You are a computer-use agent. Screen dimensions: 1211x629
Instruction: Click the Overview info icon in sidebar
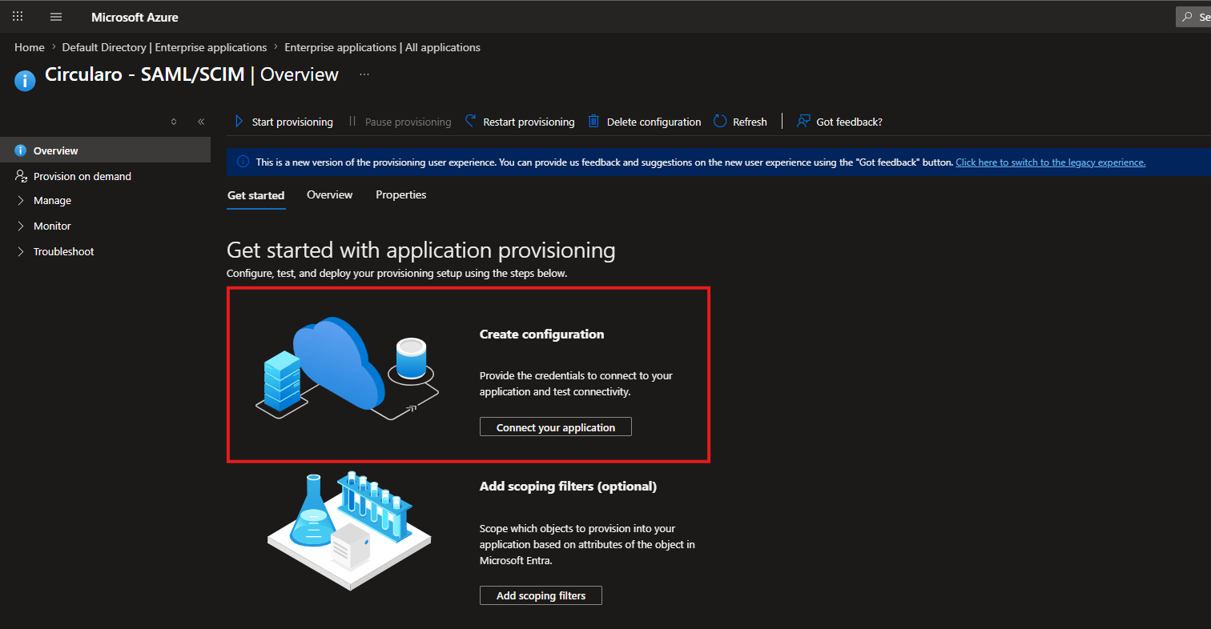(21, 150)
